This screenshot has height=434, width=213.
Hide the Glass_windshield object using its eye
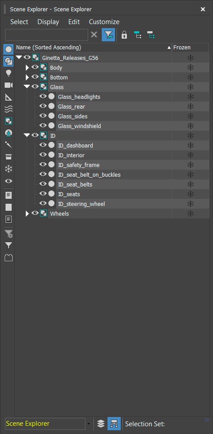pyautogui.click(x=43, y=126)
